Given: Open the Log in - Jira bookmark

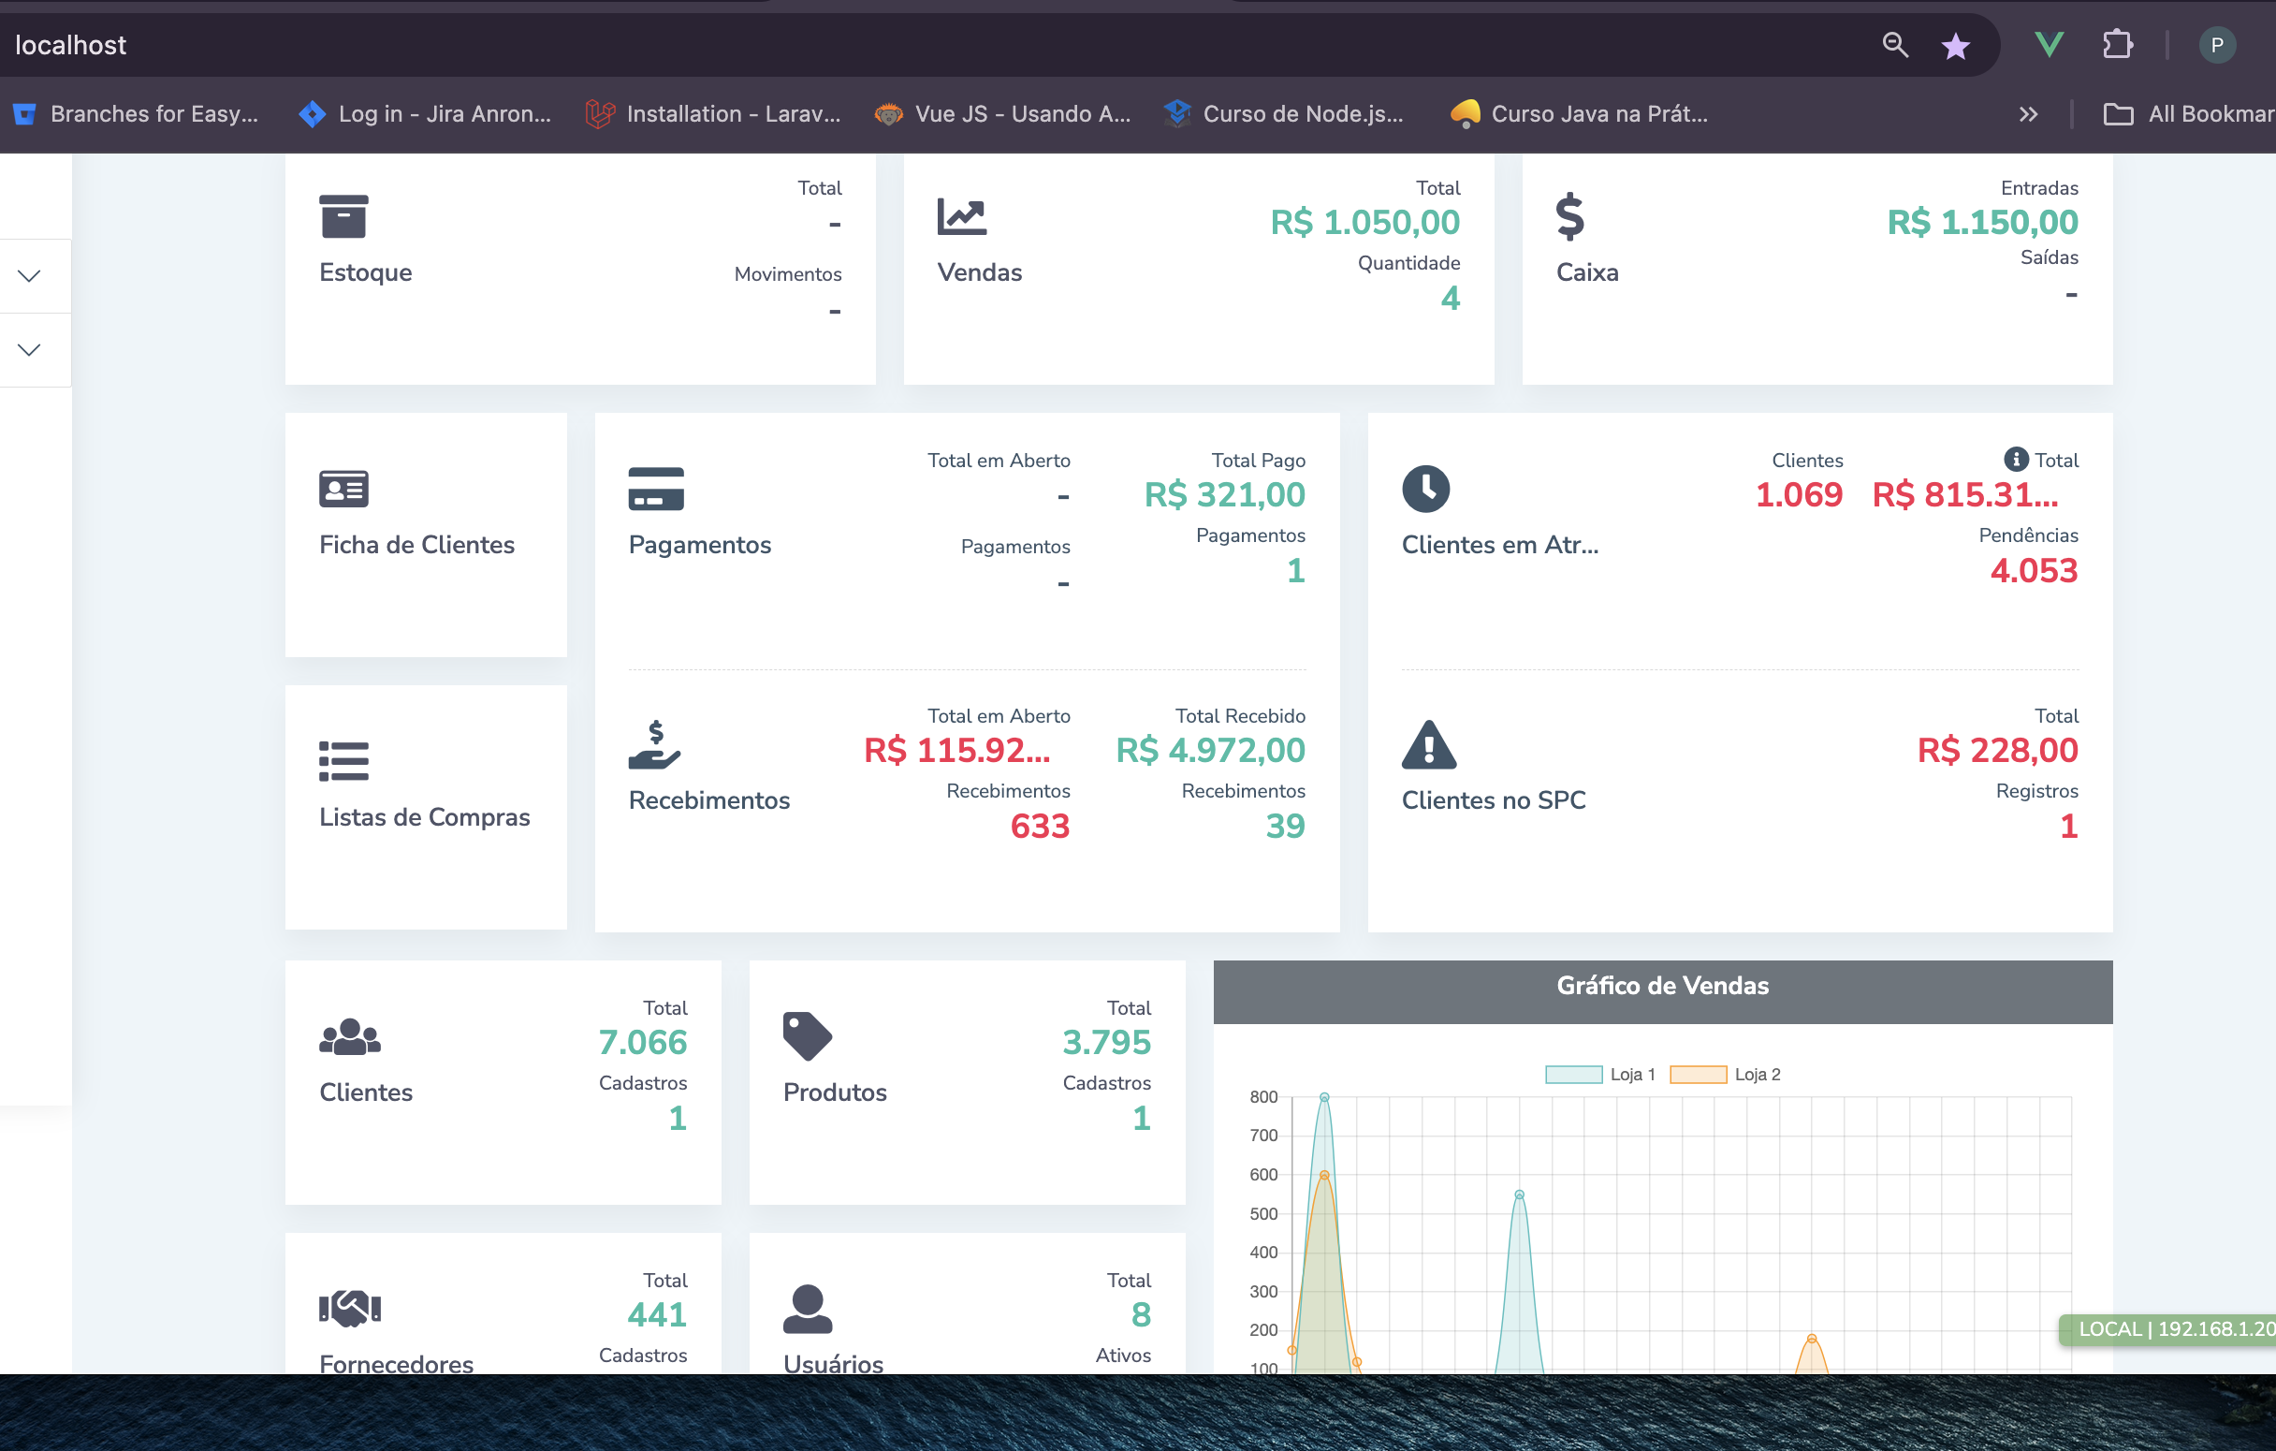Looking at the screenshot, I should pyautogui.click(x=424, y=114).
